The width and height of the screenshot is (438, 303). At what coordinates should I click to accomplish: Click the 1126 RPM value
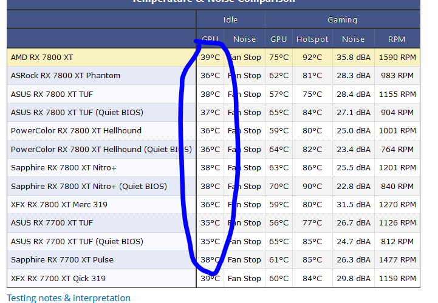pos(397,223)
